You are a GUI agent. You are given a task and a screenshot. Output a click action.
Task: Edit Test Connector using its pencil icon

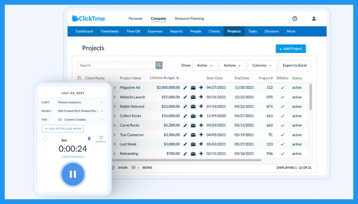pyautogui.click(x=185, y=135)
